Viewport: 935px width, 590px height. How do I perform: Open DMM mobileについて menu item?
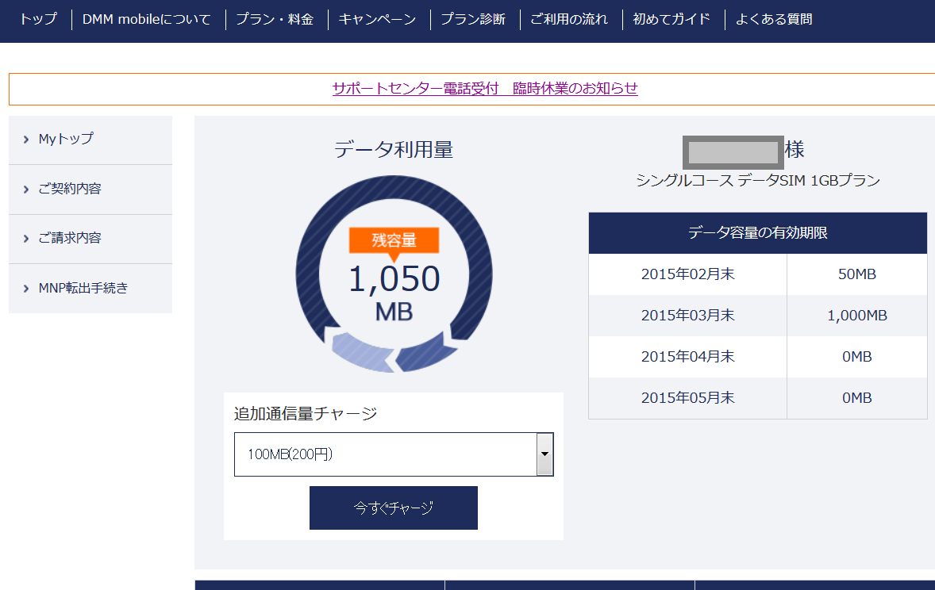point(147,19)
